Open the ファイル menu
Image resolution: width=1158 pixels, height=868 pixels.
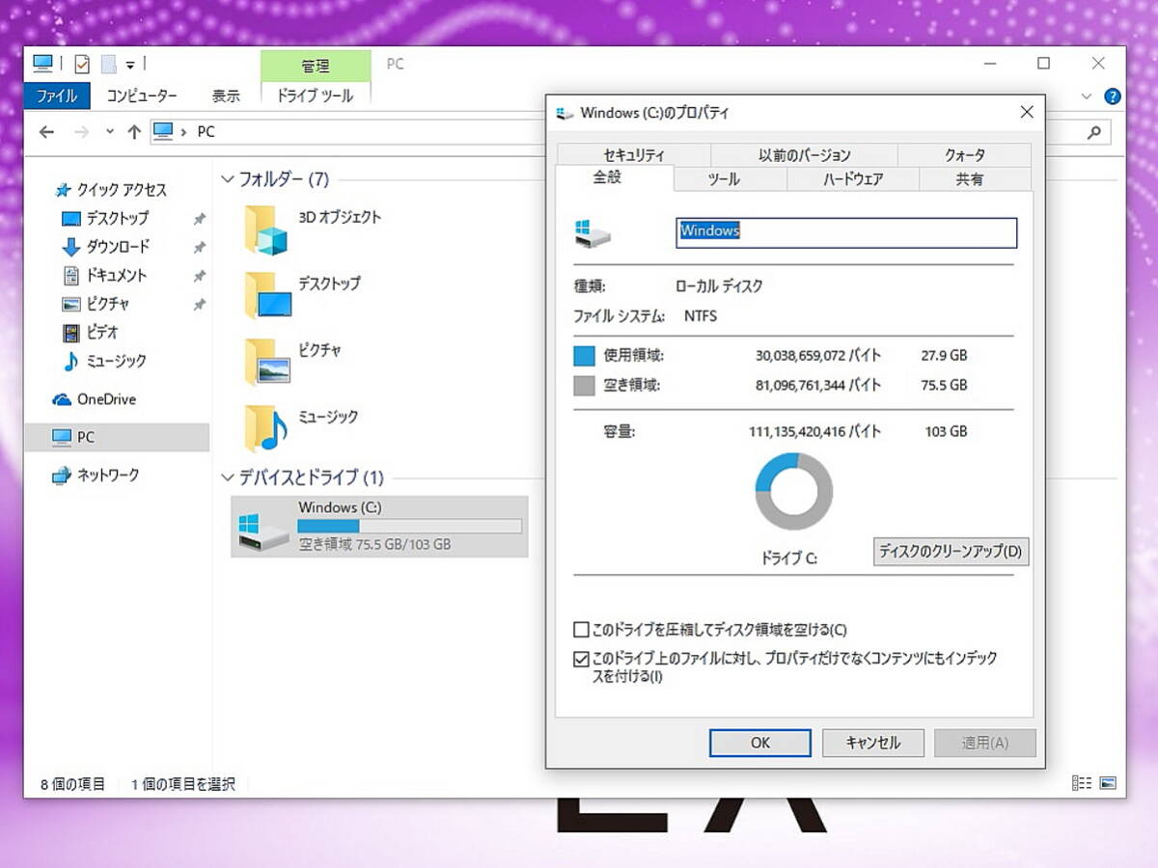(57, 95)
